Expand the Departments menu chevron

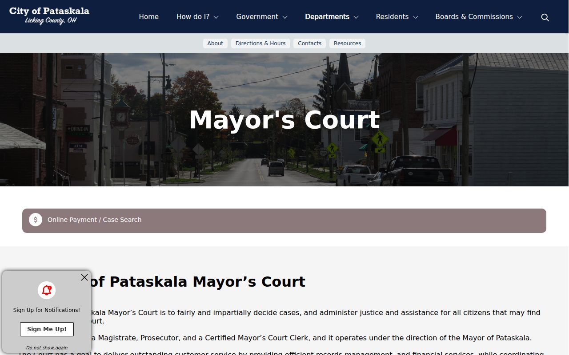point(356,17)
